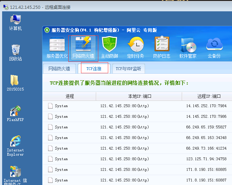The width and height of the screenshot is (232, 185).
Task: Click the 121.42.145.250 远程桌面连接 window title
Action: (40, 7)
